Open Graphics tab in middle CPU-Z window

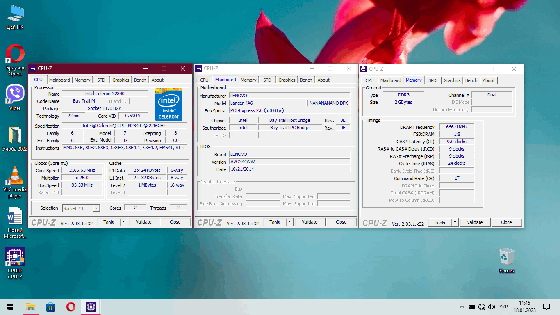[x=287, y=80]
